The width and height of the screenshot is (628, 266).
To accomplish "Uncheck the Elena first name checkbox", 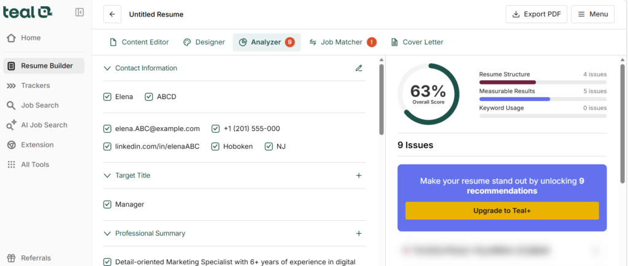I will 107,97.
